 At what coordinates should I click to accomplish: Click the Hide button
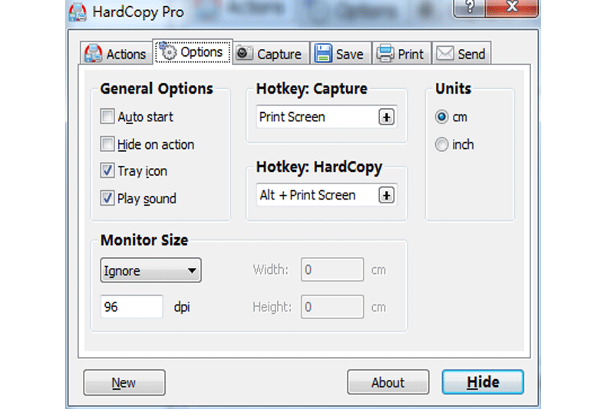coord(483,382)
